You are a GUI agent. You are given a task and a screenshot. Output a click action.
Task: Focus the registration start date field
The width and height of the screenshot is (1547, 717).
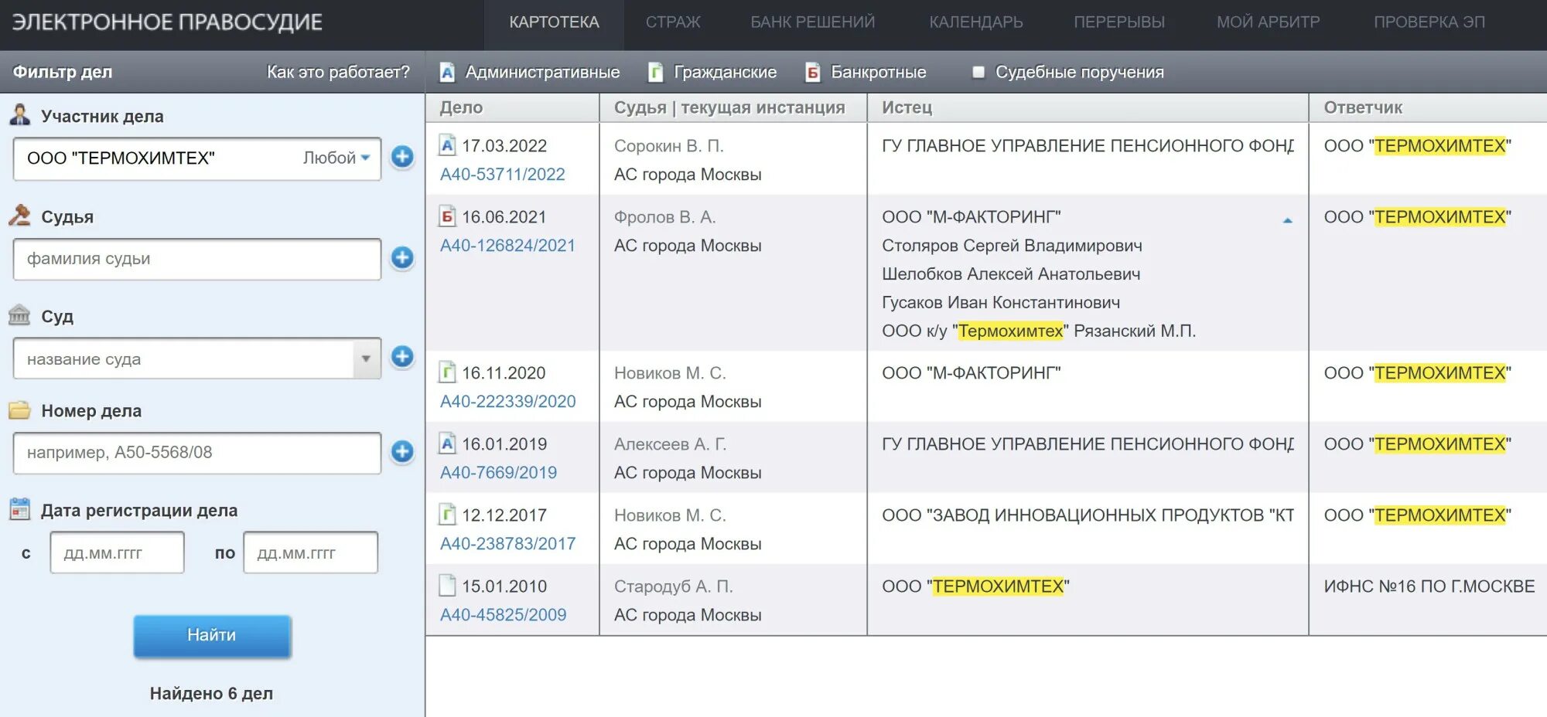pyautogui.click(x=117, y=552)
